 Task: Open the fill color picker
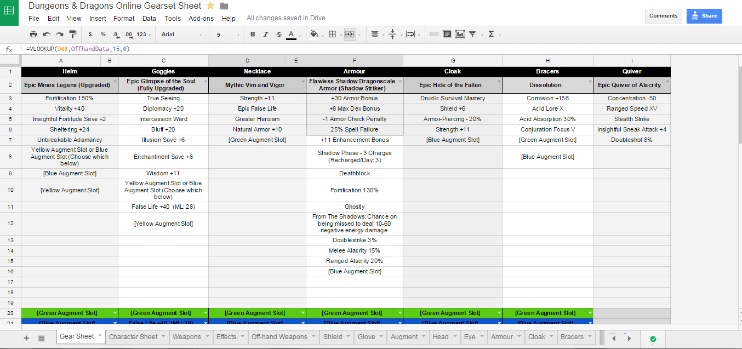click(316, 34)
